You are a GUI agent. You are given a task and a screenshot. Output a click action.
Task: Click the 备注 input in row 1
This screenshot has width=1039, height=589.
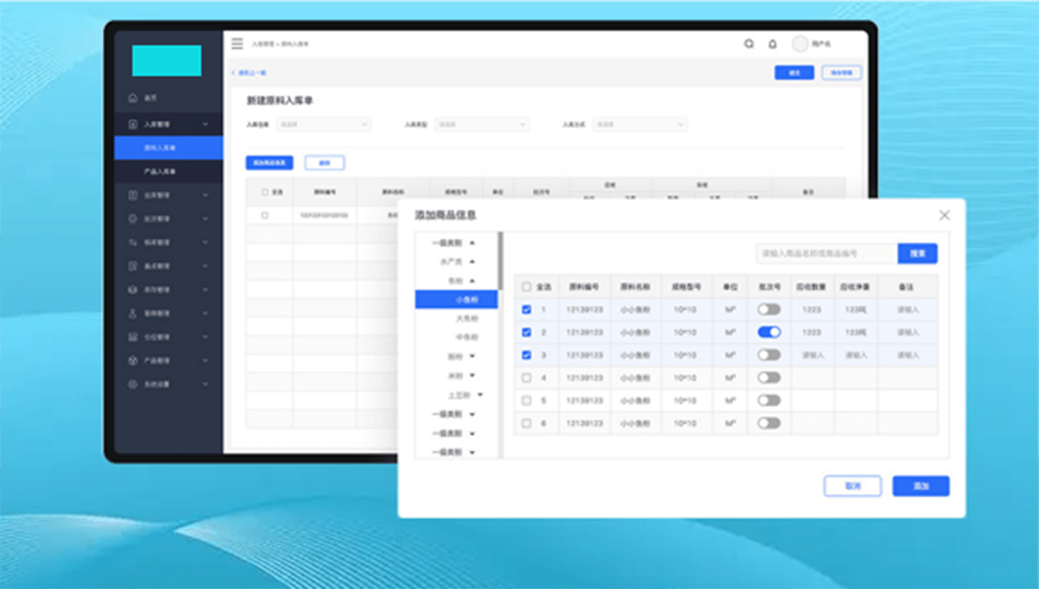908,309
